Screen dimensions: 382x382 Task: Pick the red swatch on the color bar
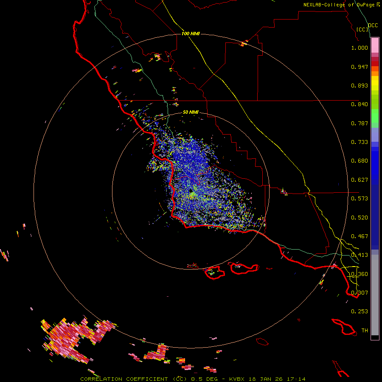(375, 64)
